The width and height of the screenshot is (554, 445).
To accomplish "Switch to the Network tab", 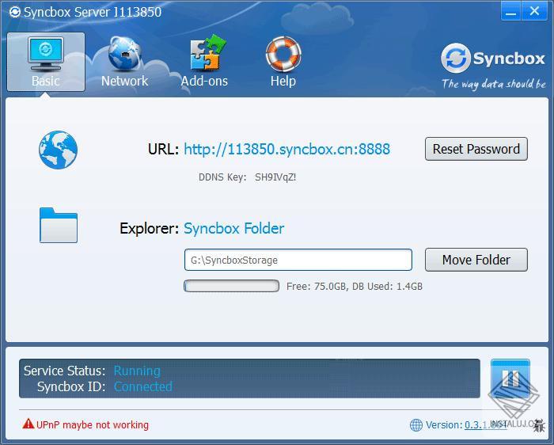I will click(x=125, y=62).
